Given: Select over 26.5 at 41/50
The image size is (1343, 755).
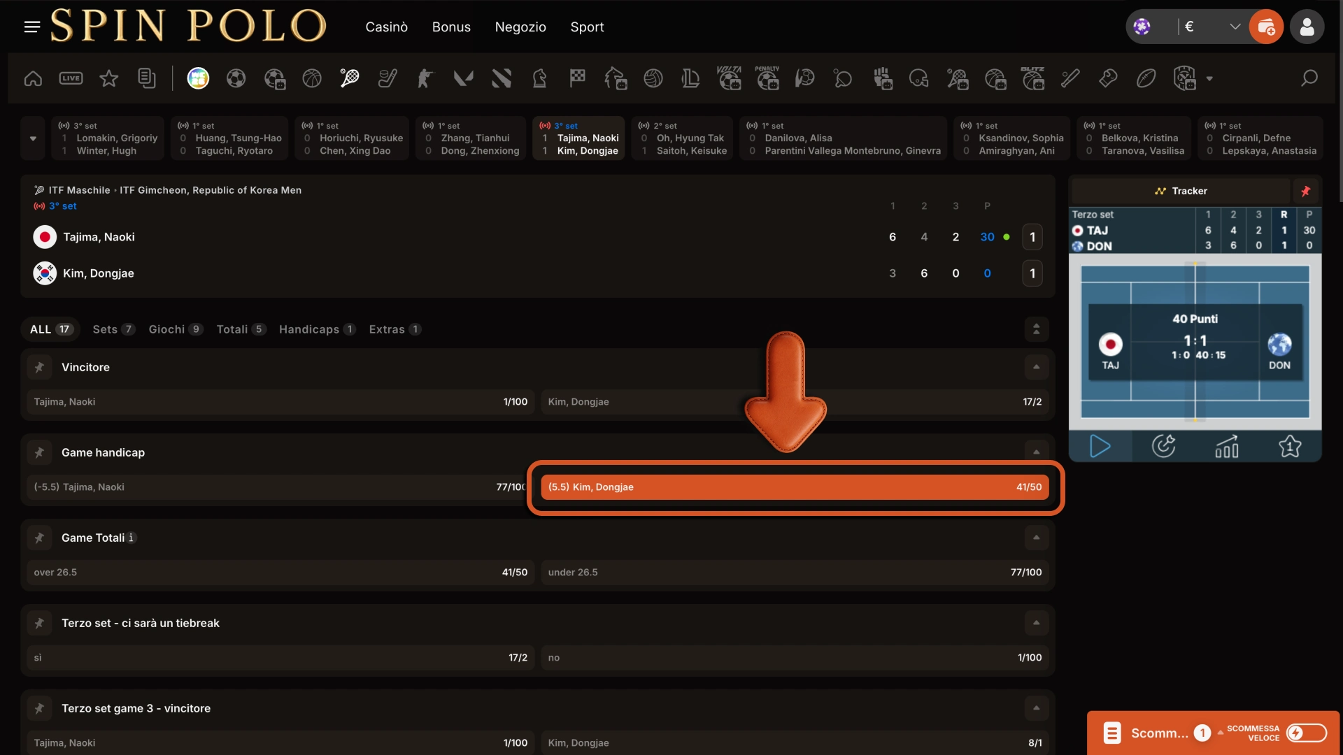Looking at the screenshot, I should 280,573.
